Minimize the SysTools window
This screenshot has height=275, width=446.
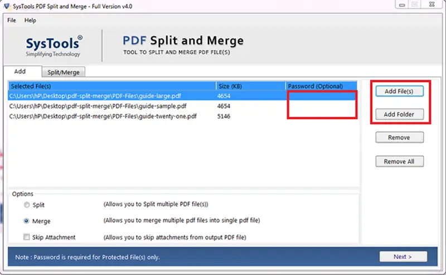click(401, 4)
